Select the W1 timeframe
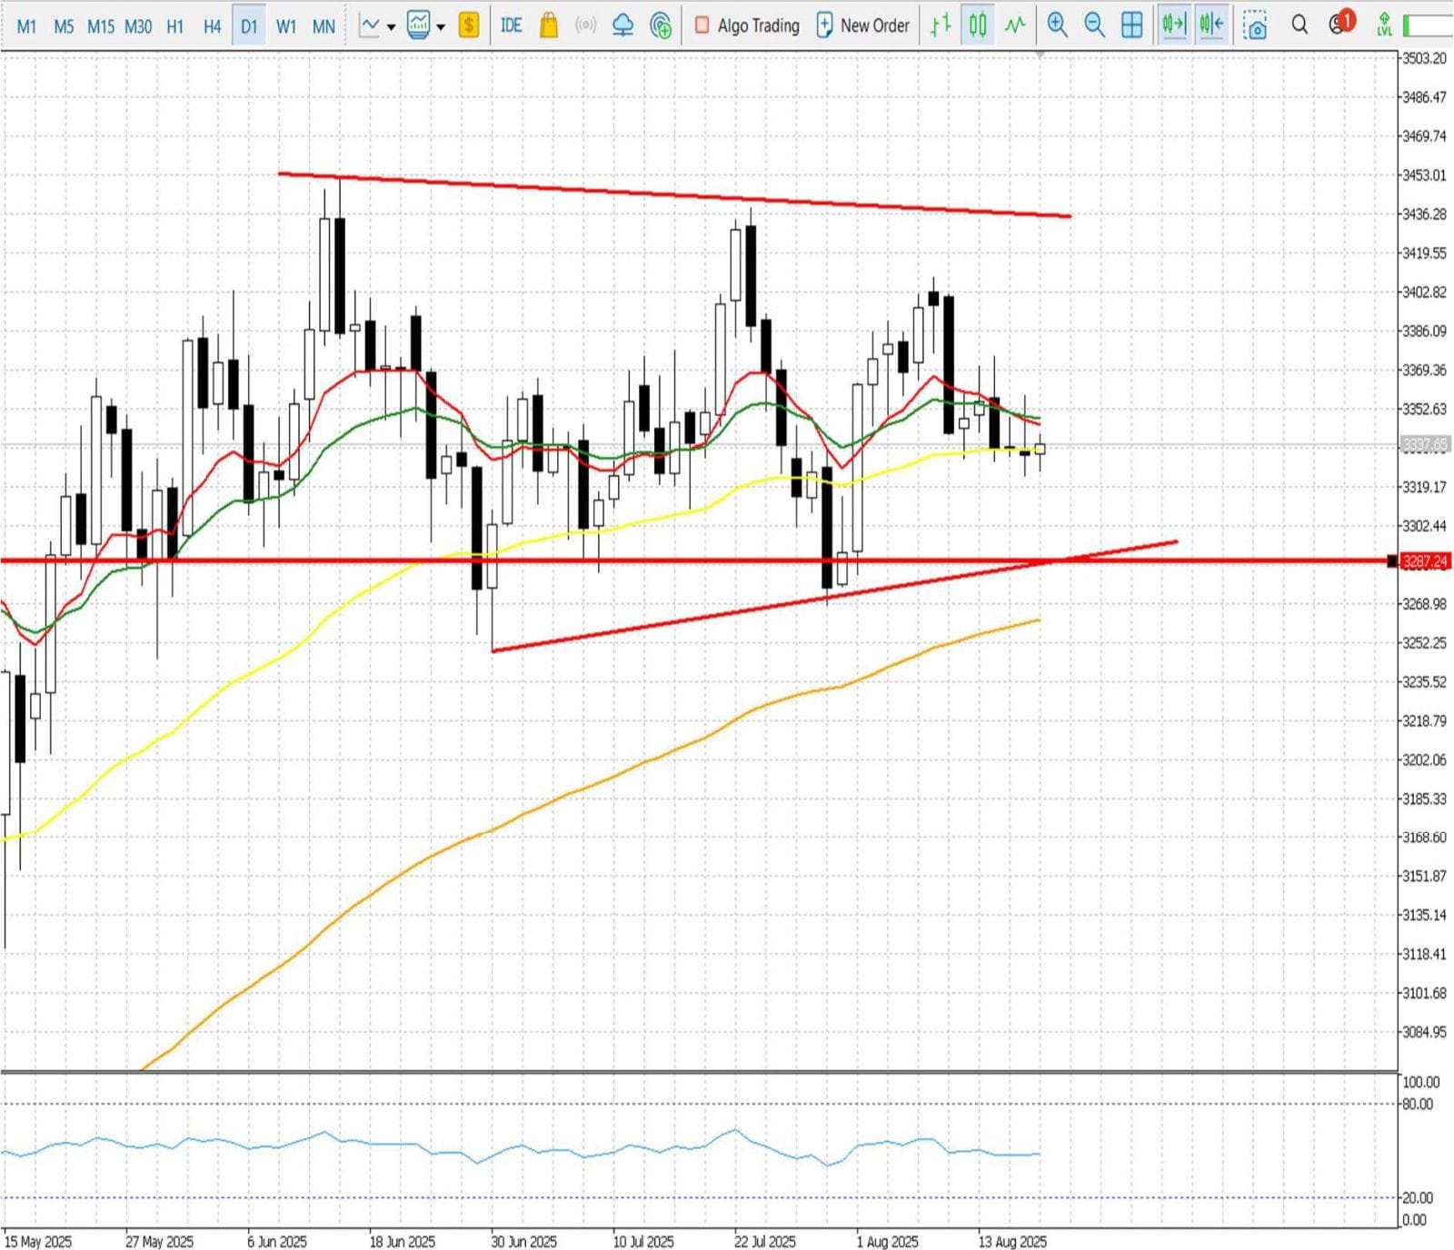Image resolution: width=1454 pixels, height=1250 pixels. [x=286, y=26]
